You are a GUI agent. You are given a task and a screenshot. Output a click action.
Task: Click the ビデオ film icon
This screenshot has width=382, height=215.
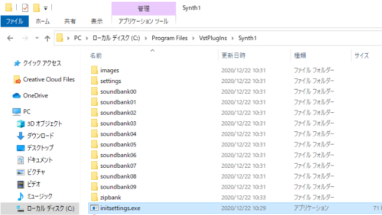(x=20, y=185)
